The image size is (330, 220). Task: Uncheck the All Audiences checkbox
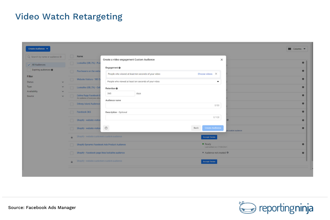click(28, 65)
